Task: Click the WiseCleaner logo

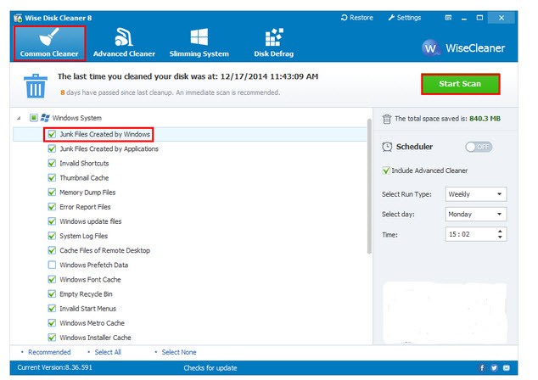Action: [x=463, y=48]
